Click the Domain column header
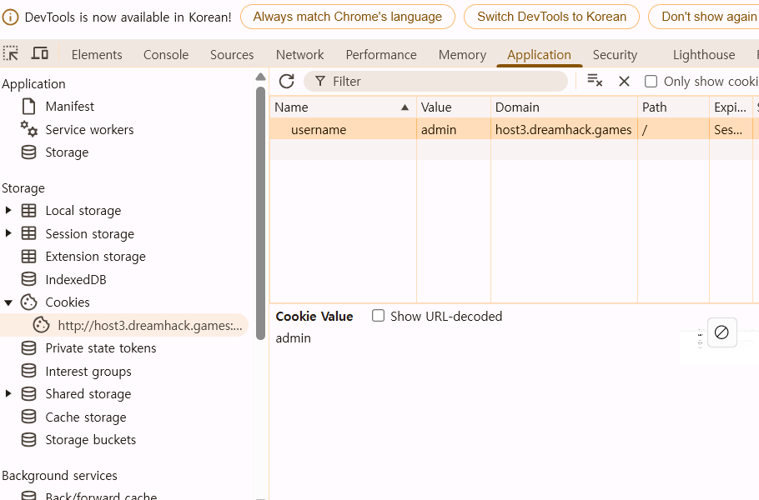The image size is (759, 500). (564, 107)
